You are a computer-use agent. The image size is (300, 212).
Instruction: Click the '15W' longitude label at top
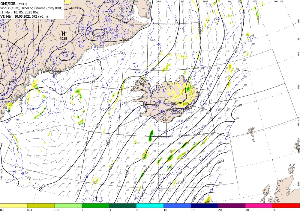point(181,1)
